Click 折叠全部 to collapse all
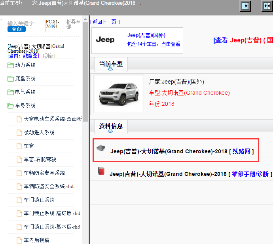The height and width of the screenshot is (244, 273). coord(73,24)
